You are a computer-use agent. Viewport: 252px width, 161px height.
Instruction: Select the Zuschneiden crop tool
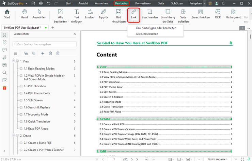pyautogui.click(x=150, y=14)
